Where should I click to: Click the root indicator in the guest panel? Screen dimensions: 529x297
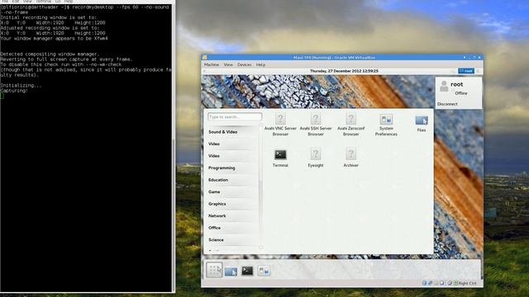tap(466, 71)
